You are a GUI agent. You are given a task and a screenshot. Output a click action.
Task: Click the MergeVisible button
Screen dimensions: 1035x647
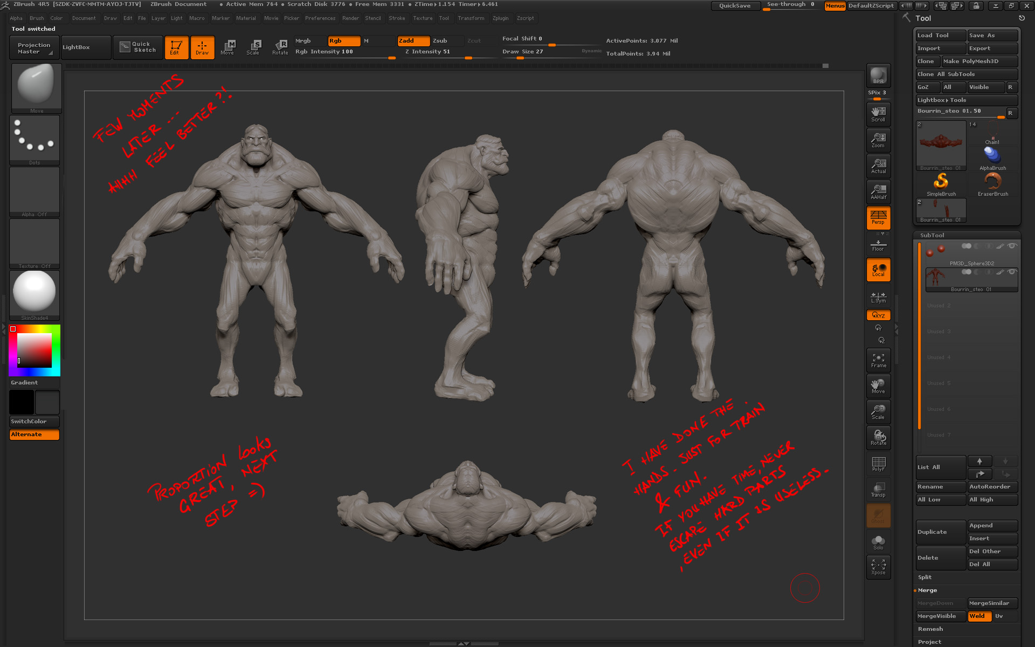[x=941, y=616]
